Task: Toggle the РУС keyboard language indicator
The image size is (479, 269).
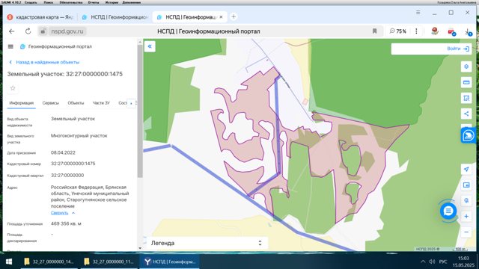Action: tap(443, 262)
